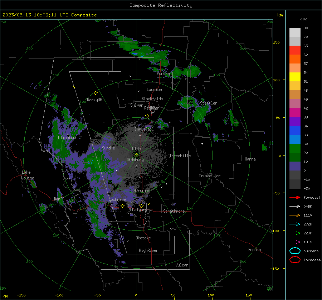The image size is (322, 300).
Task: Select the bright green 20-30 dBZ swatch
Action: coord(295,148)
